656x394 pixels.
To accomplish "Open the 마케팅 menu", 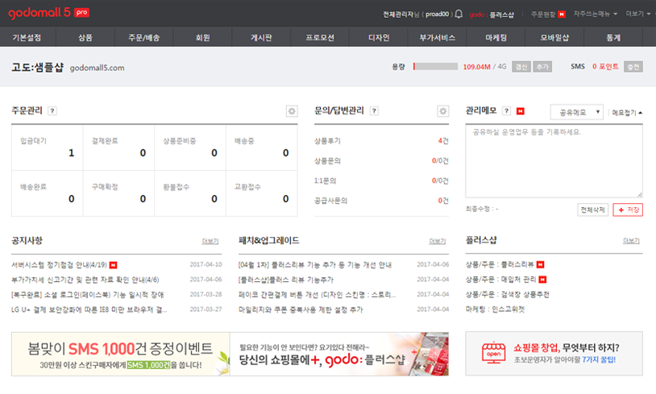I will 496,37.
